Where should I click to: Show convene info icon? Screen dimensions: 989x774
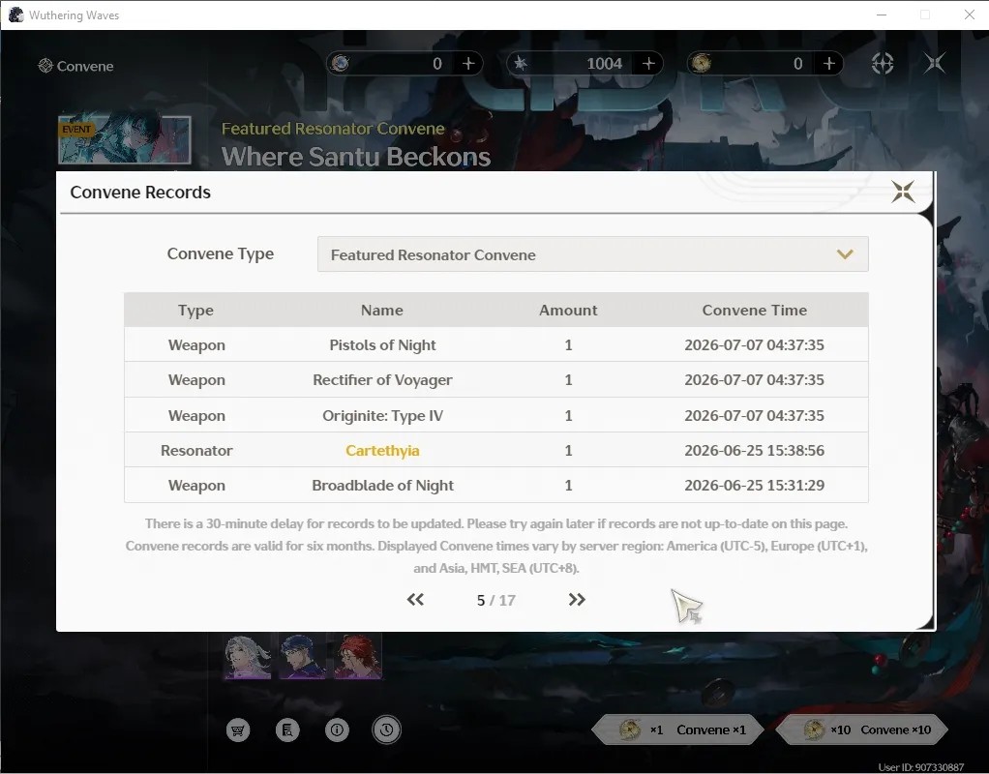[337, 729]
